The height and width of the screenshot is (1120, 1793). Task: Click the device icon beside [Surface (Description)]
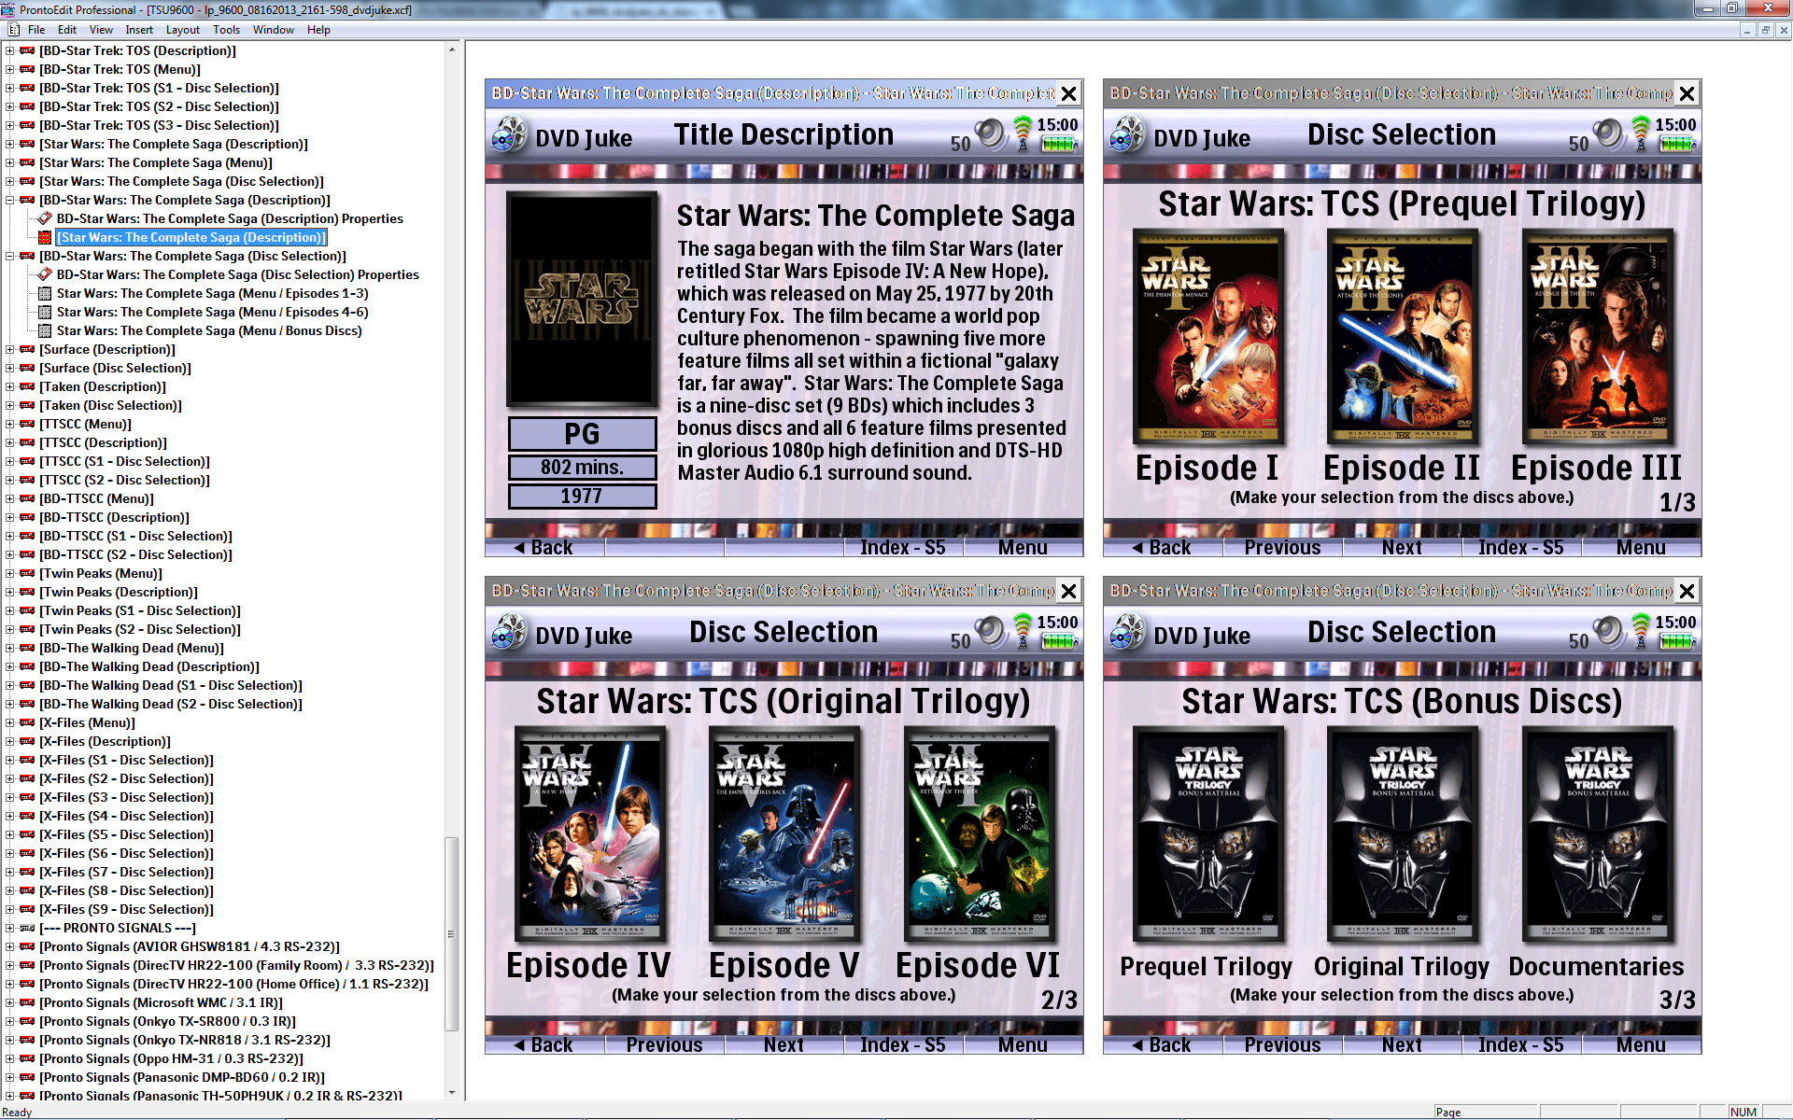pos(27,349)
